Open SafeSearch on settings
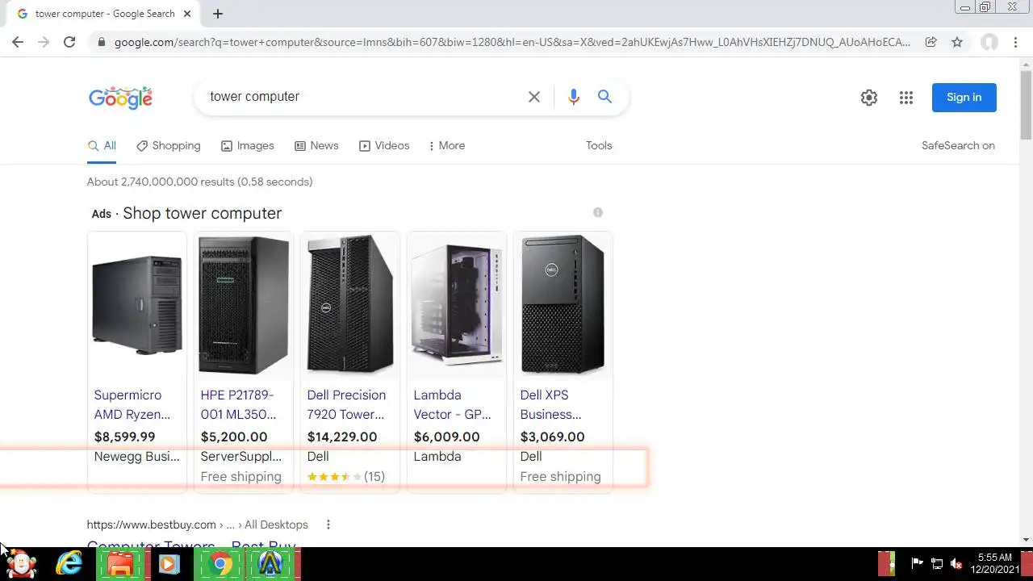Image resolution: width=1033 pixels, height=581 pixels. tap(958, 146)
